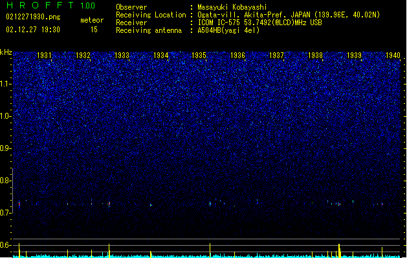The height and width of the screenshot is (258, 407).
Task: Click the A504HB(yagi 4el) antenna text
Action: pyautogui.click(x=228, y=30)
